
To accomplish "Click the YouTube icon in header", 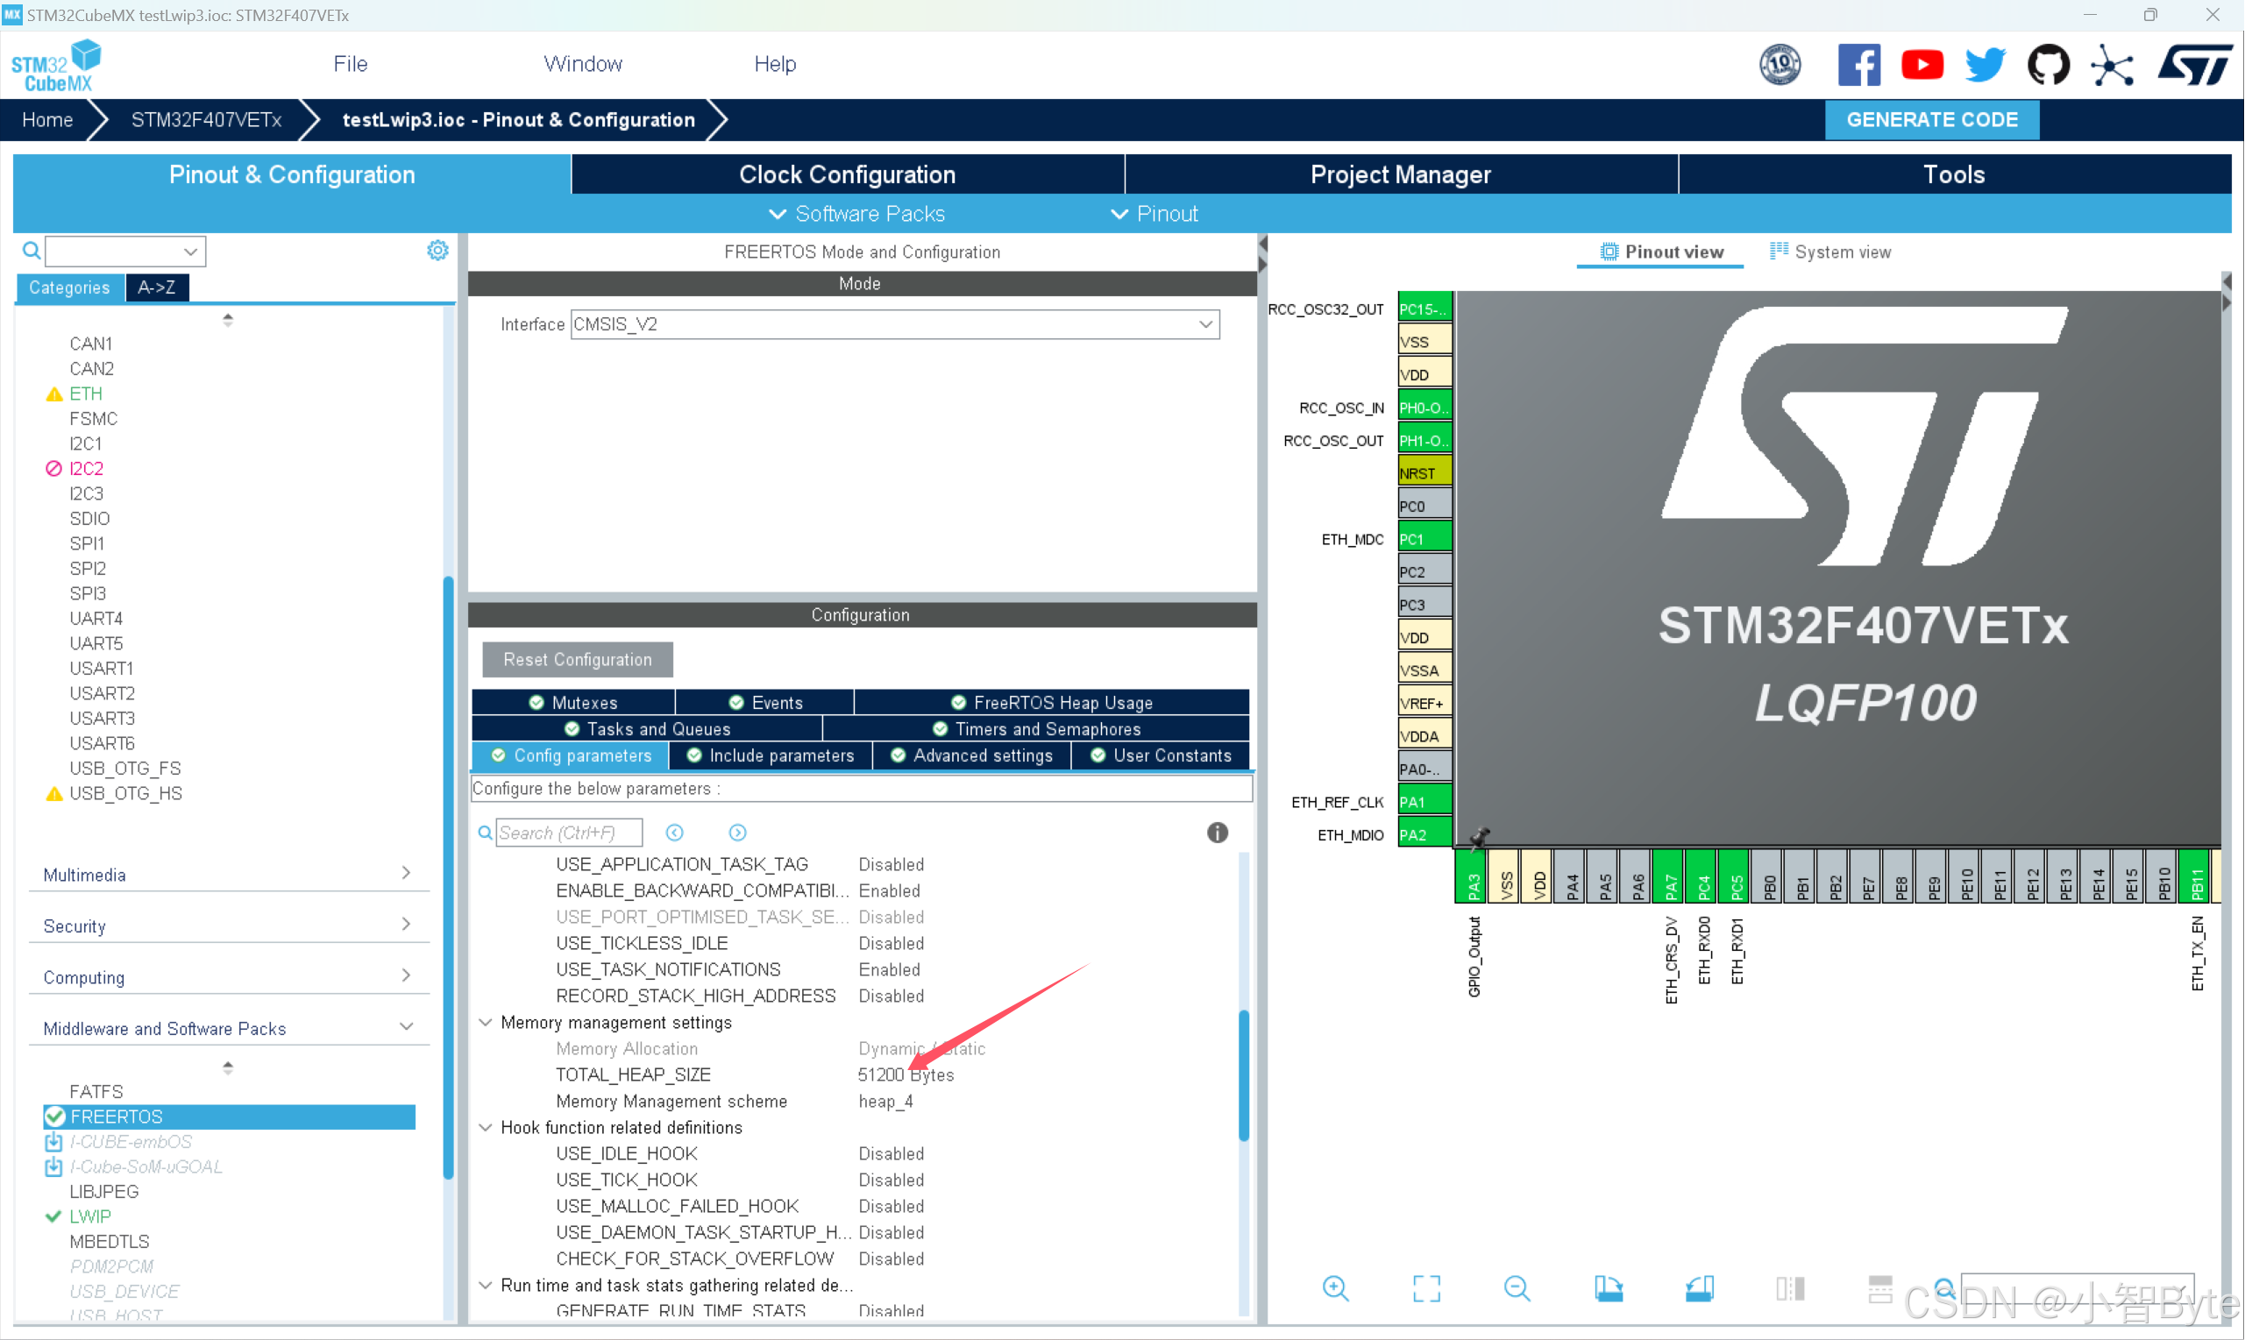I will tap(1922, 65).
